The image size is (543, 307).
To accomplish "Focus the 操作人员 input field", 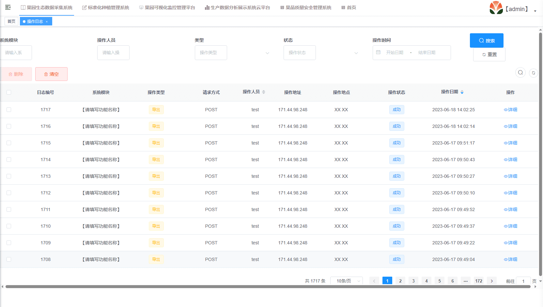I will (113, 53).
